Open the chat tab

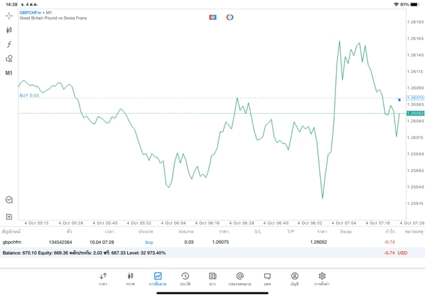(x=267, y=278)
